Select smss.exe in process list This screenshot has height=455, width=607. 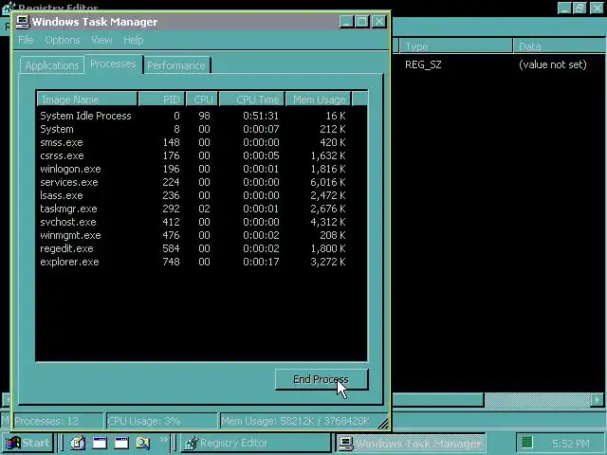201,142
